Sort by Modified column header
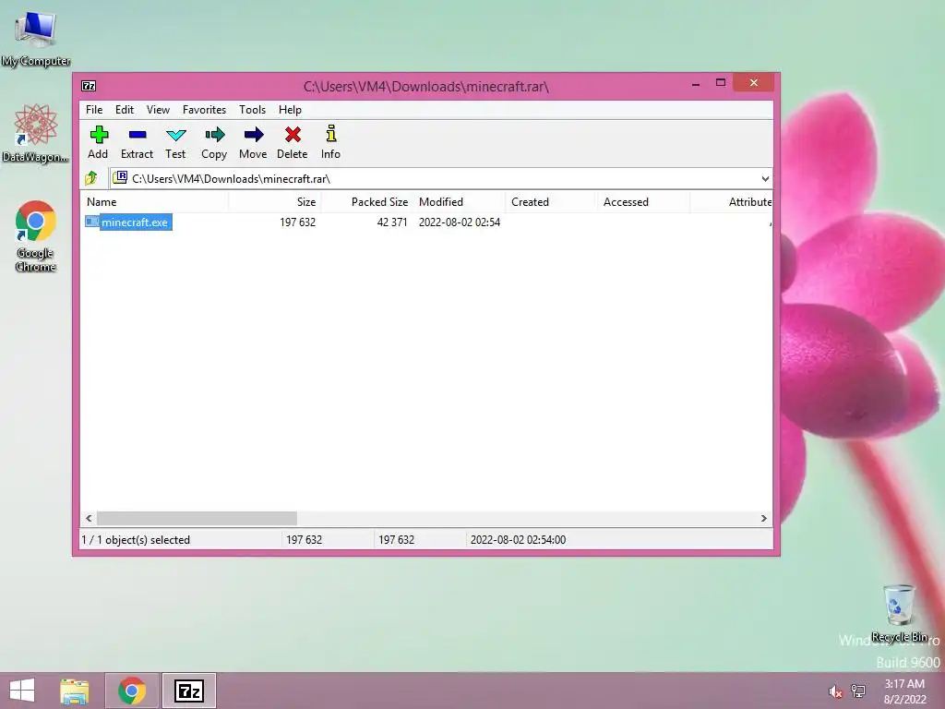945x709 pixels. point(460,202)
